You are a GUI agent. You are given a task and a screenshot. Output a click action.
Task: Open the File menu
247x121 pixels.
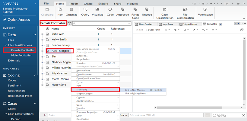(x=46, y=4)
